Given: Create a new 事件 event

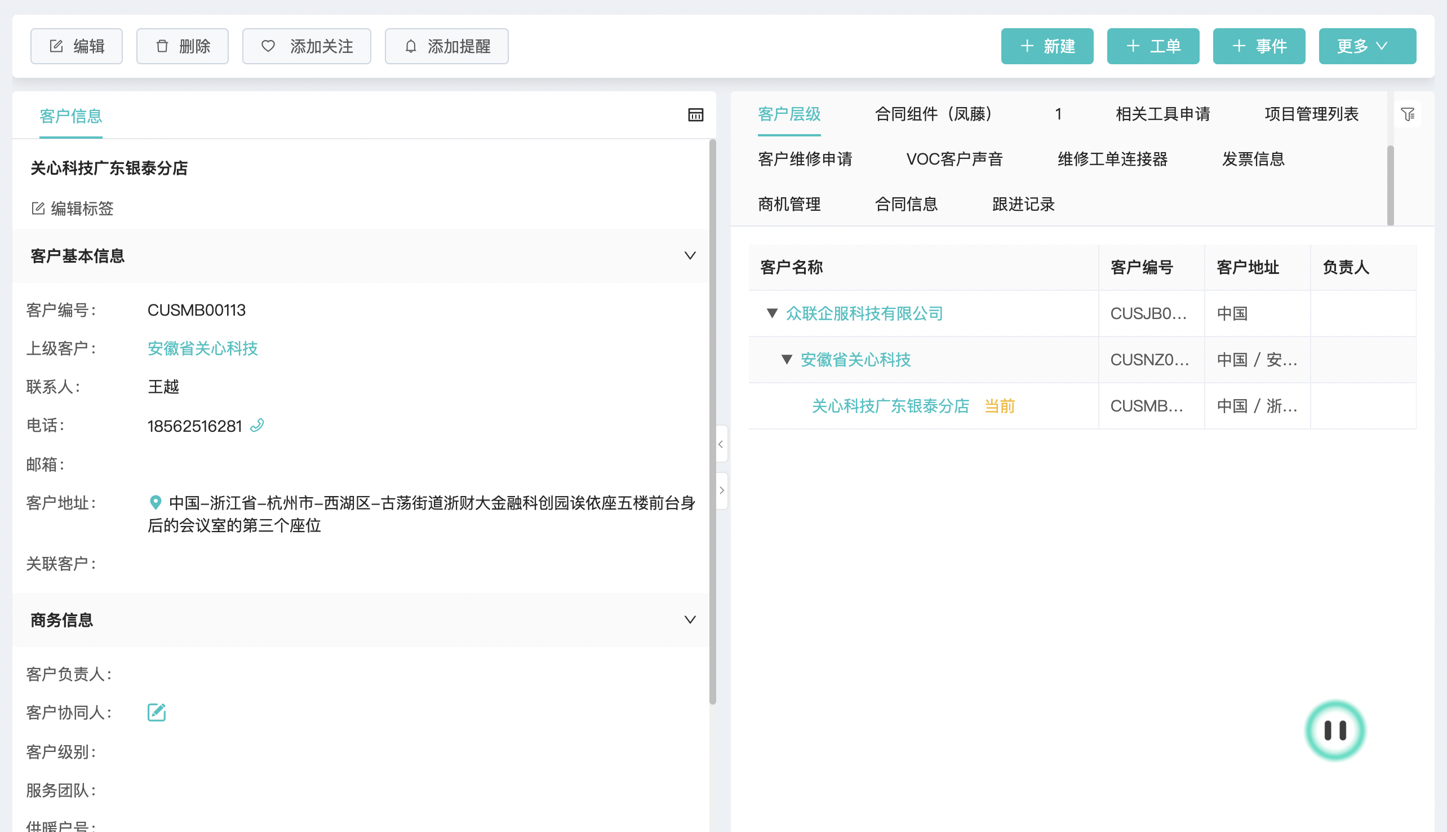Looking at the screenshot, I should (x=1259, y=46).
